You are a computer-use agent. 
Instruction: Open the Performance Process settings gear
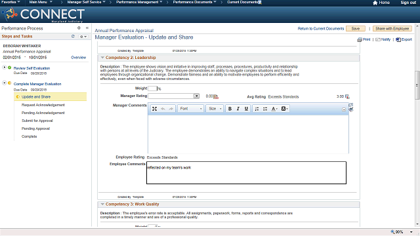point(79,28)
